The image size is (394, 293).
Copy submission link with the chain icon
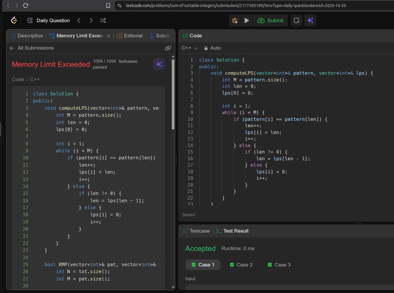coord(168,48)
